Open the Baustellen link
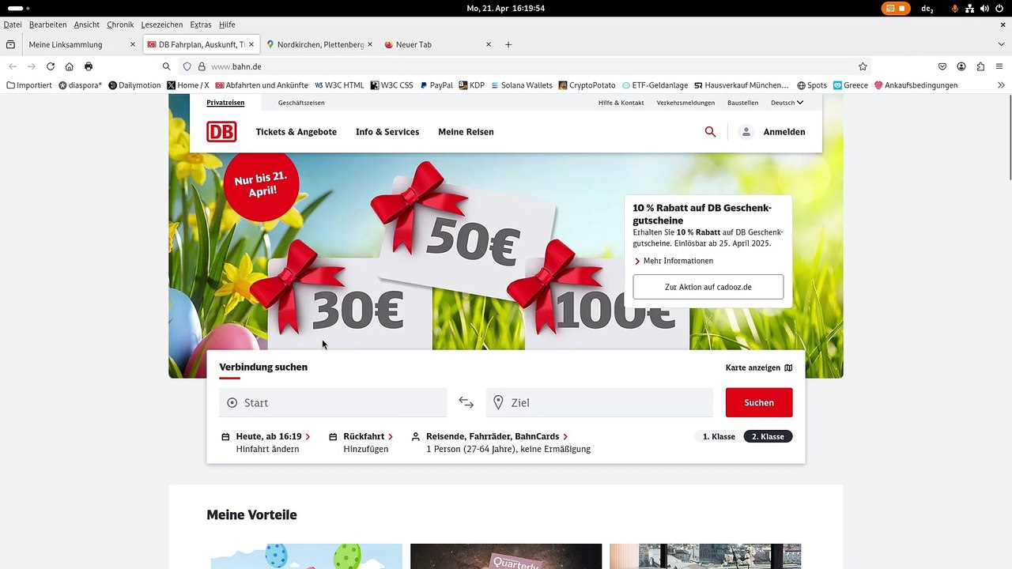The image size is (1012, 569). [742, 103]
